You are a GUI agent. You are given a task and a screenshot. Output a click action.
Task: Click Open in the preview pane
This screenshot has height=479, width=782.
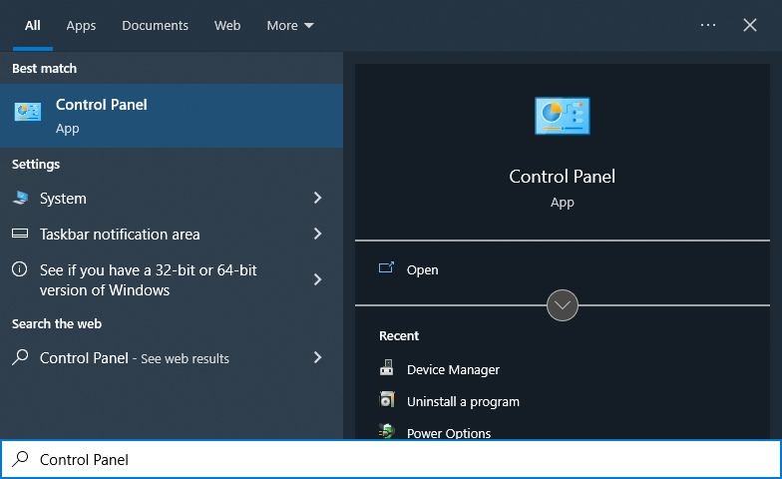[x=422, y=269]
